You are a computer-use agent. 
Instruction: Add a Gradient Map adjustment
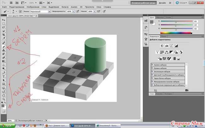[174, 58]
